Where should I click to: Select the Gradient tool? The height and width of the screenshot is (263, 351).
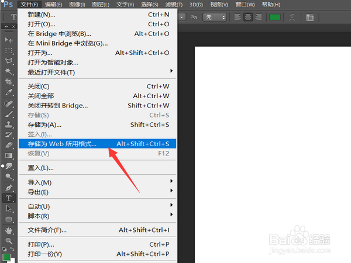(9, 155)
